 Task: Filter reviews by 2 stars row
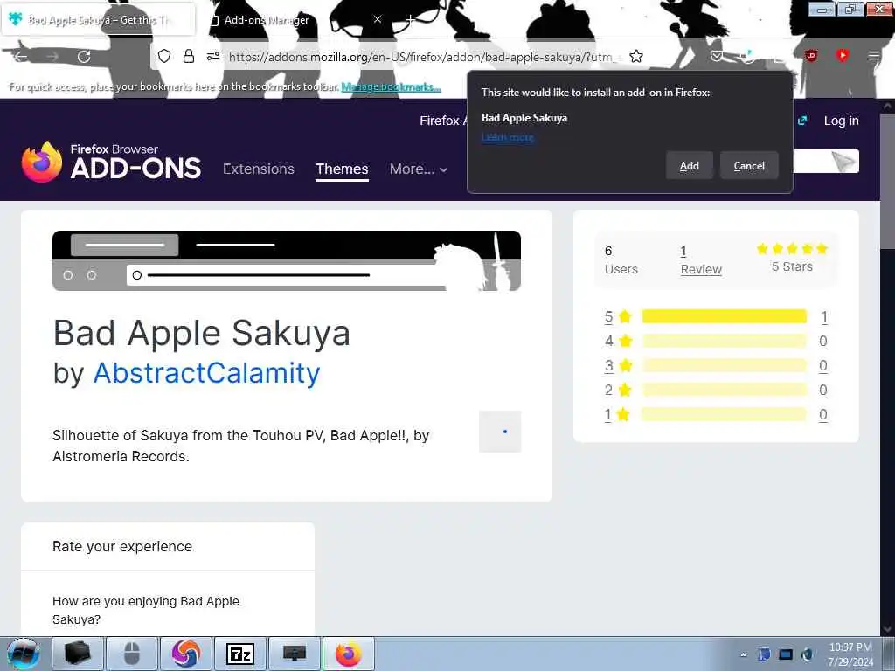(x=716, y=391)
